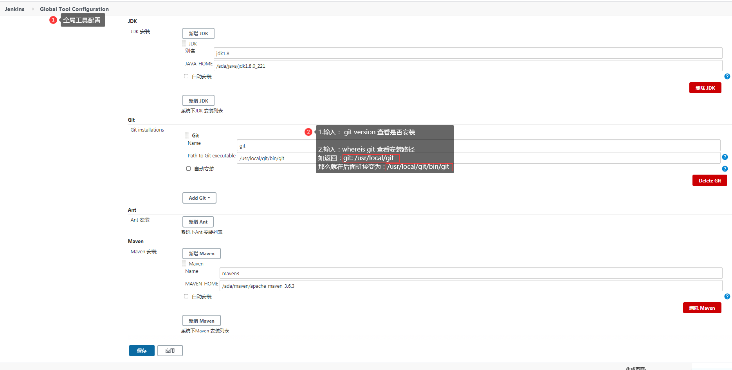Click the 新增 Ant button
This screenshot has height=370, width=732.
click(198, 222)
